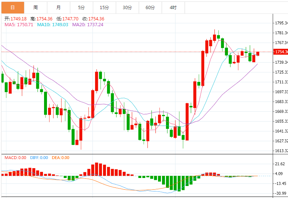Select the 日 daily chart tab

coord(13,8)
